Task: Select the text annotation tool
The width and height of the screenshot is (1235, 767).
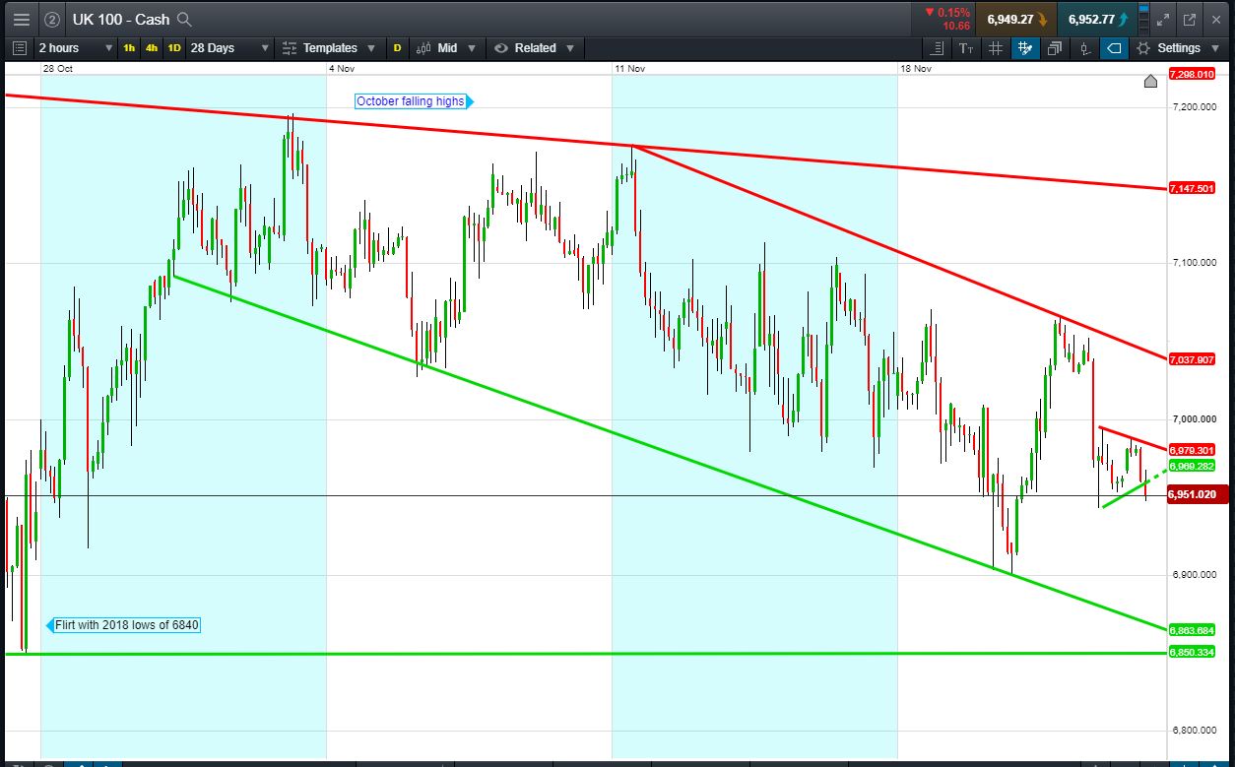Action: tap(966, 47)
